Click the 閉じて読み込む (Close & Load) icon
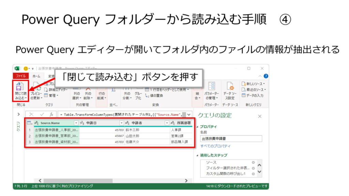Screen dimensions: 349x196 tap(19, 86)
